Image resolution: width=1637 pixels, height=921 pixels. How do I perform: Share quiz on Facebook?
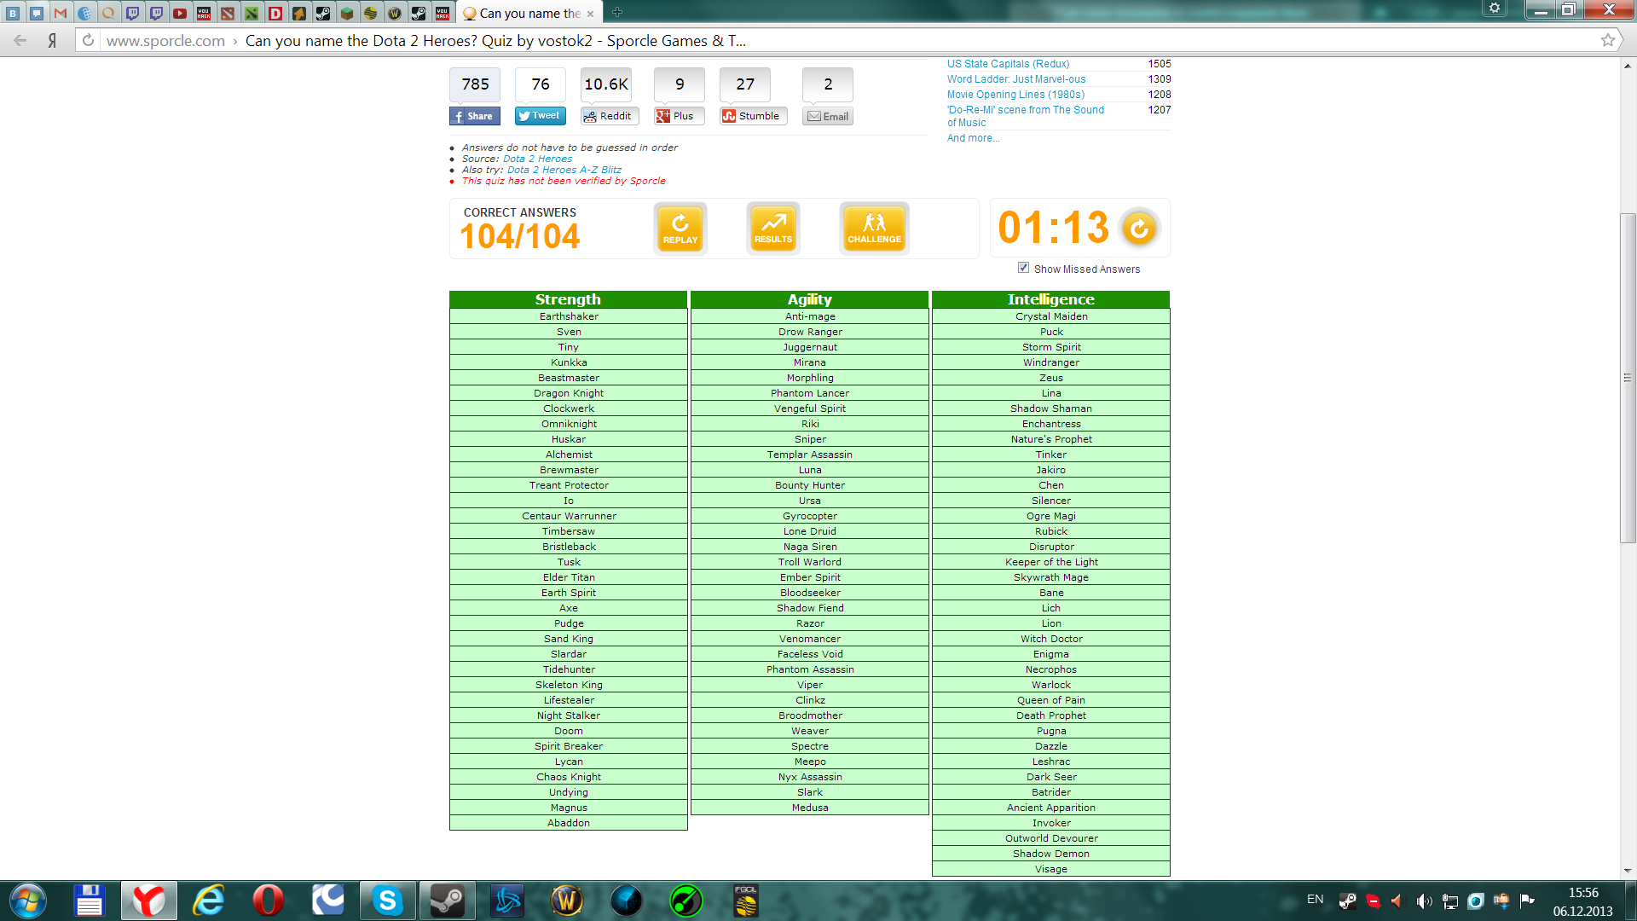pos(474,117)
